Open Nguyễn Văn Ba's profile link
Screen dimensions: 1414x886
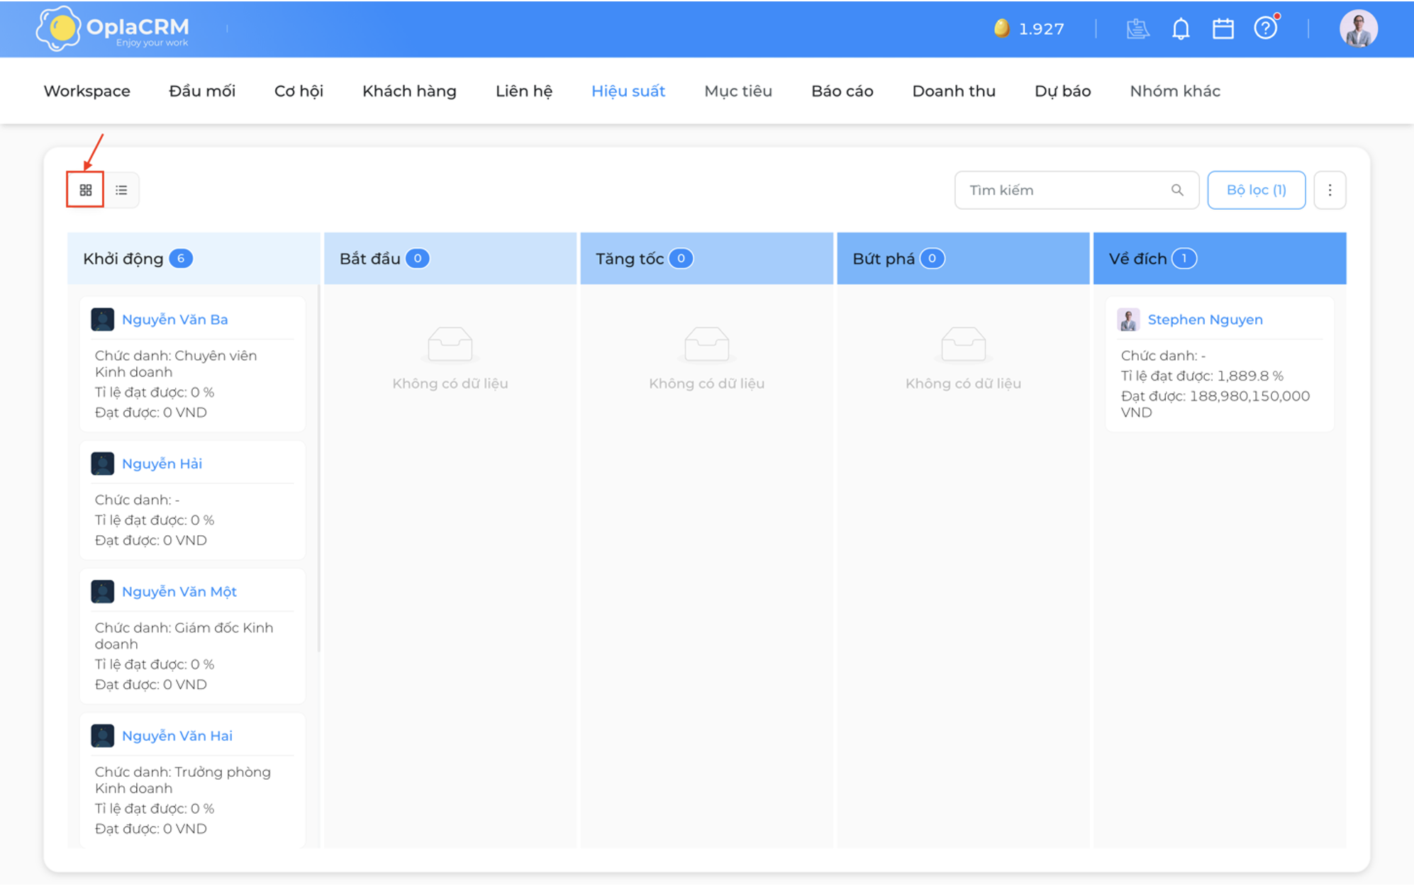point(175,320)
